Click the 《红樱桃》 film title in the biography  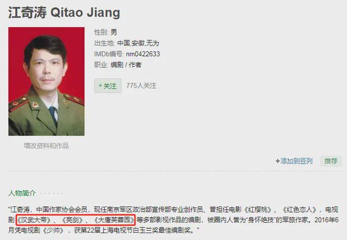tap(258, 210)
